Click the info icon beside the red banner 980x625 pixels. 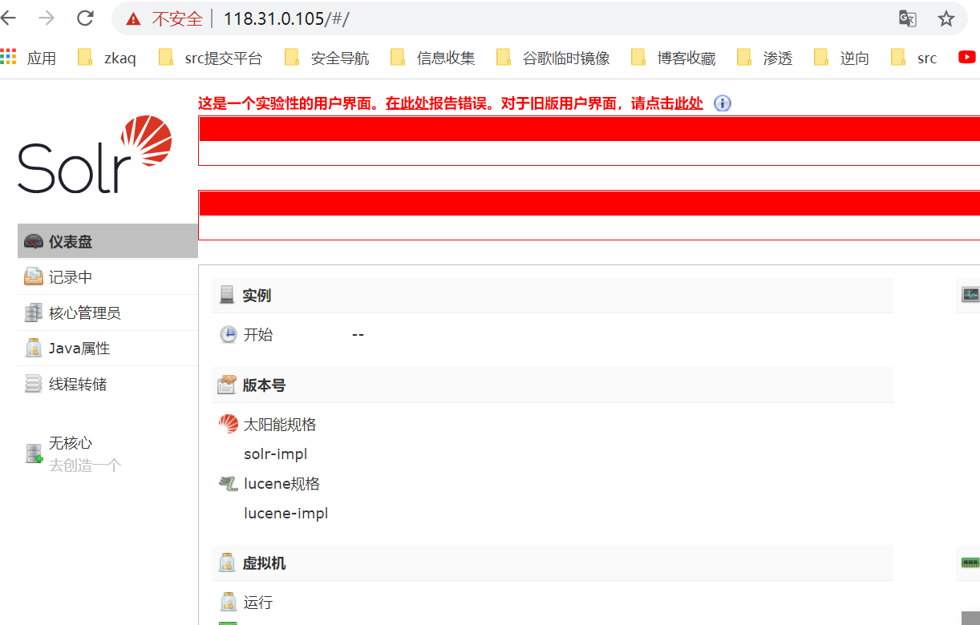[722, 103]
